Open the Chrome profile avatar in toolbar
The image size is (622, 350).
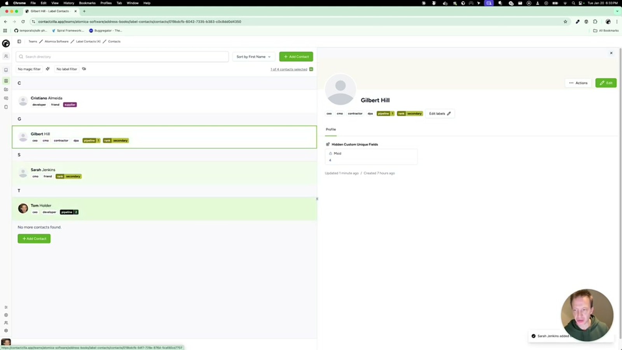[608, 22]
